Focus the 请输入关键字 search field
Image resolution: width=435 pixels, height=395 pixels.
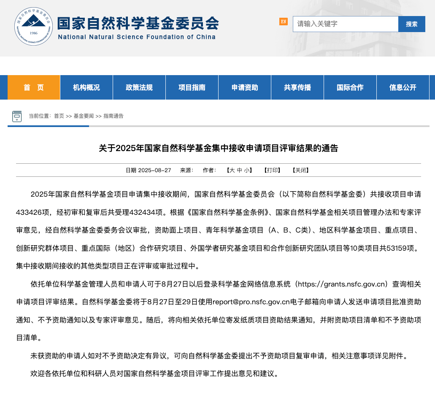346,24
